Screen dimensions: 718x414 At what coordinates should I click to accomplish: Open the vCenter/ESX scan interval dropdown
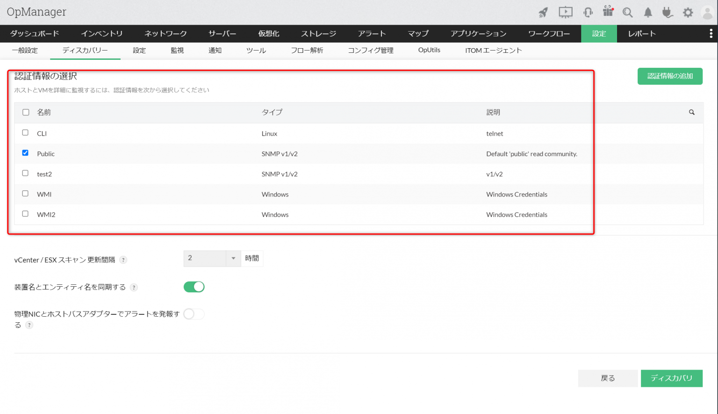[x=233, y=258]
